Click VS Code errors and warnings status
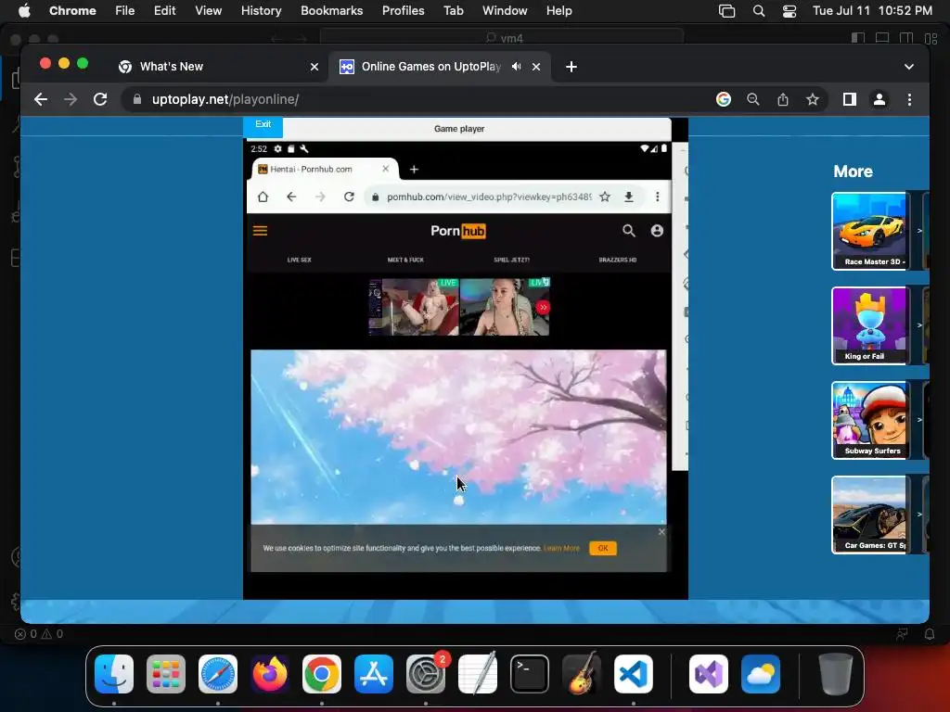This screenshot has height=712, width=950. tap(39, 634)
